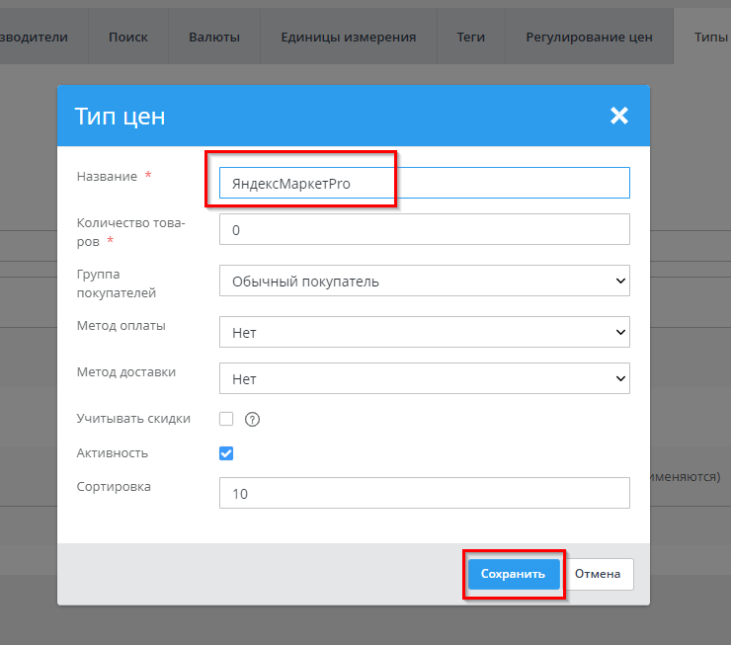Image resolution: width=731 pixels, height=645 pixels.
Task: Select the Теги tab
Action: pyautogui.click(x=470, y=37)
